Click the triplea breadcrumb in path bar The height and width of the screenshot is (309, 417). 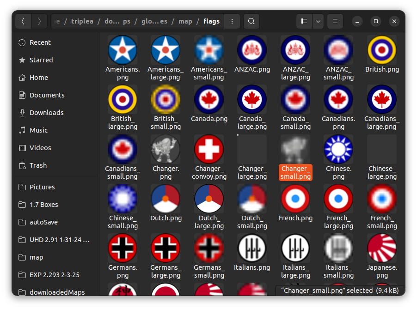point(82,21)
